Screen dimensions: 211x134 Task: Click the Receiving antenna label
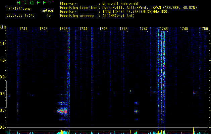[x=77, y=16]
